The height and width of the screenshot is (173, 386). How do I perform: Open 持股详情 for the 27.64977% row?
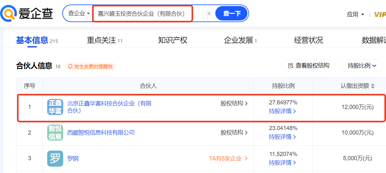[x=282, y=111]
